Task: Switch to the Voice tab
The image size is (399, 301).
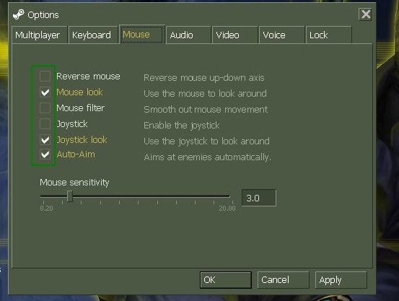Action: tap(281, 35)
